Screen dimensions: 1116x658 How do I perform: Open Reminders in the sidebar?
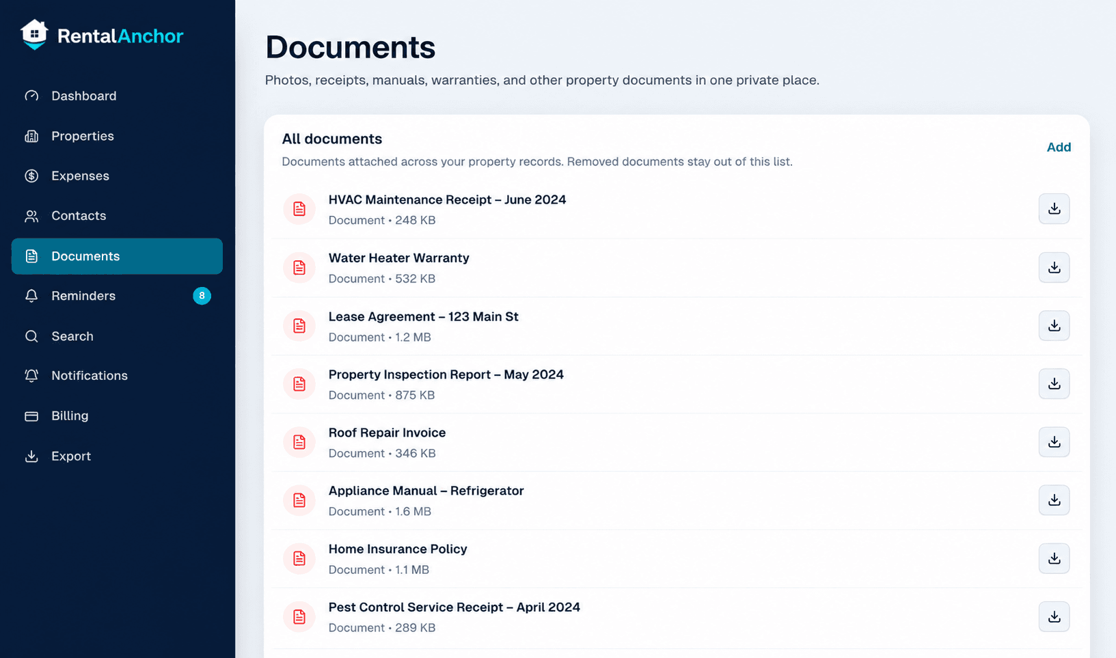(117, 296)
